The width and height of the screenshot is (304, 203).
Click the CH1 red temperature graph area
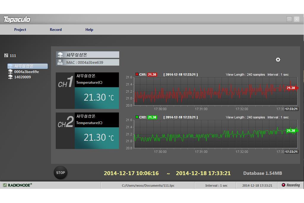pyautogui.click(x=216, y=91)
